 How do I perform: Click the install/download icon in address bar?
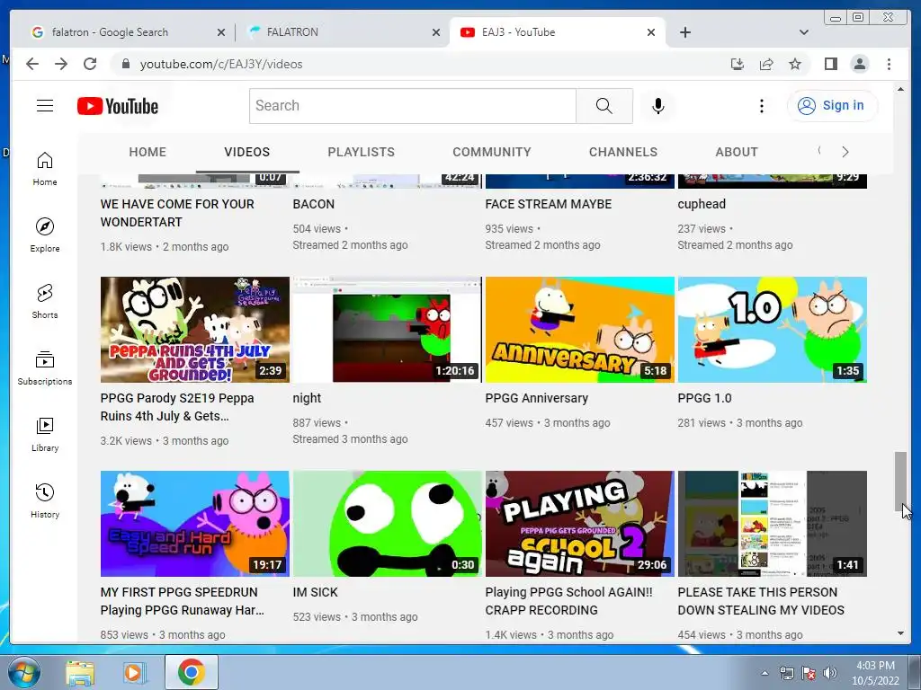click(x=738, y=64)
